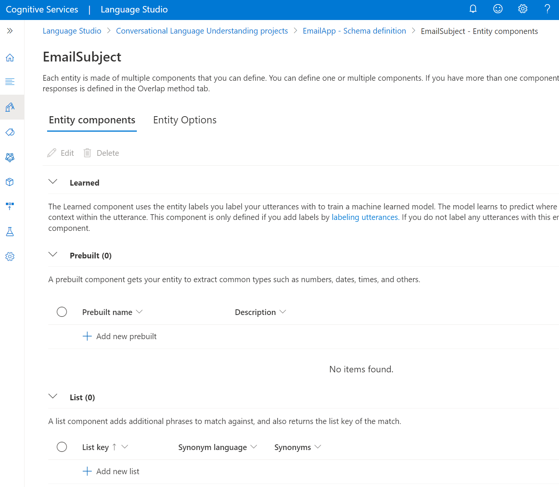This screenshot has height=487, width=559.
Task: Collapse the Learned section
Action: coord(53,182)
